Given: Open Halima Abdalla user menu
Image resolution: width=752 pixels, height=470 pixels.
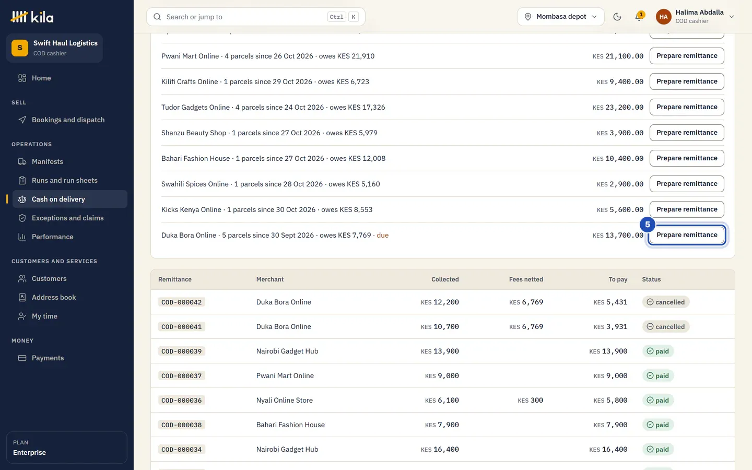Looking at the screenshot, I should (696, 17).
